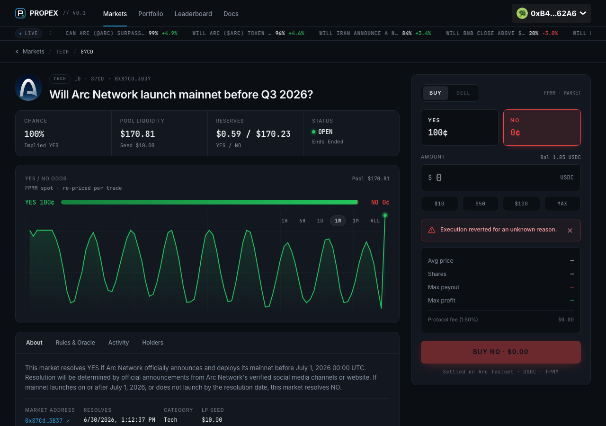Open the Markets nav tab

(115, 14)
